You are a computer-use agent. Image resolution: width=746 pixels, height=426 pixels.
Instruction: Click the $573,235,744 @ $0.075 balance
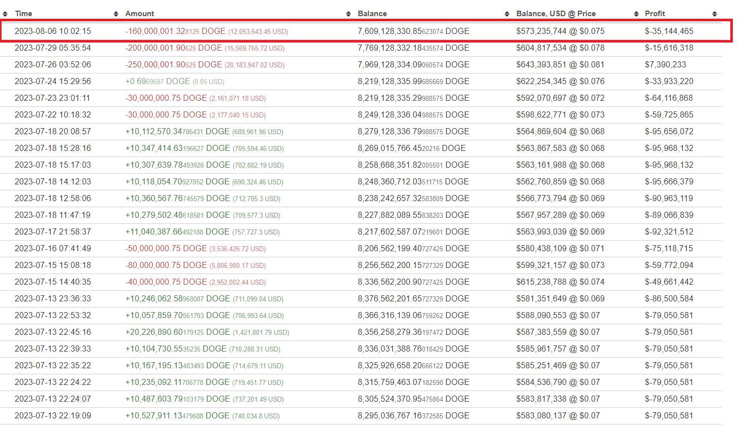click(x=560, y=31)
